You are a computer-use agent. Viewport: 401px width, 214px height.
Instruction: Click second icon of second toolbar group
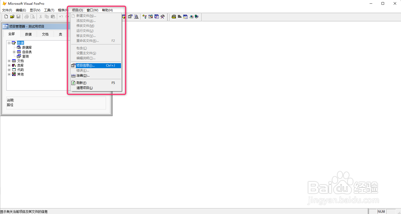tap(180, 17)
